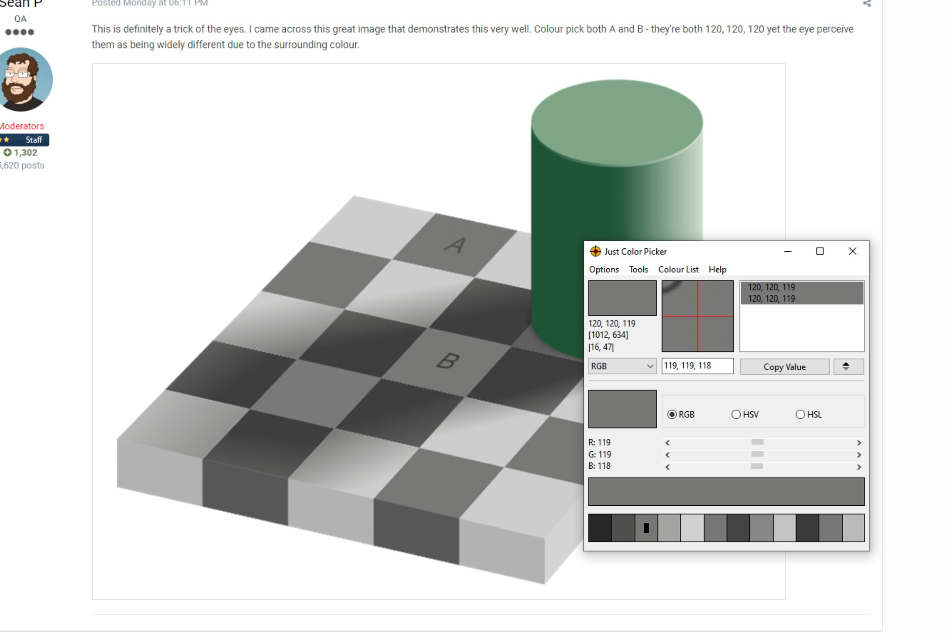Open the RGB colour format dropdown

[x=622, y=366]
